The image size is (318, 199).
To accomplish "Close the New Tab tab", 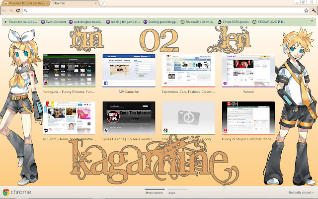I will (95, 3).
